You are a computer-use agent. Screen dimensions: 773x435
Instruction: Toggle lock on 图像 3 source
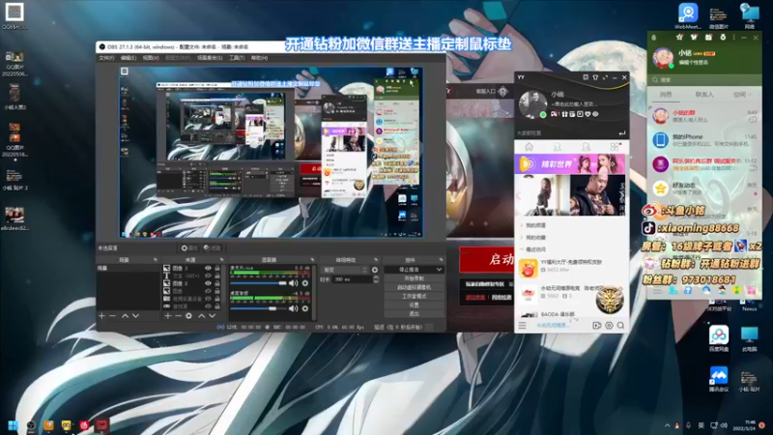pos(216,269)
